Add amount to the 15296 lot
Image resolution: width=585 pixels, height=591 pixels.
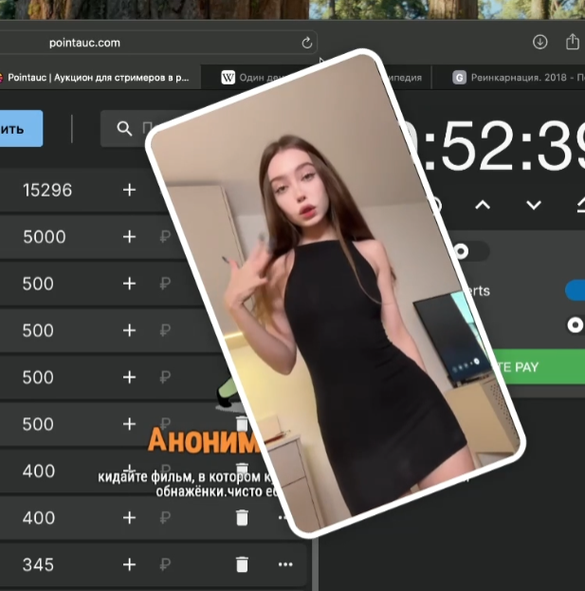129,190
